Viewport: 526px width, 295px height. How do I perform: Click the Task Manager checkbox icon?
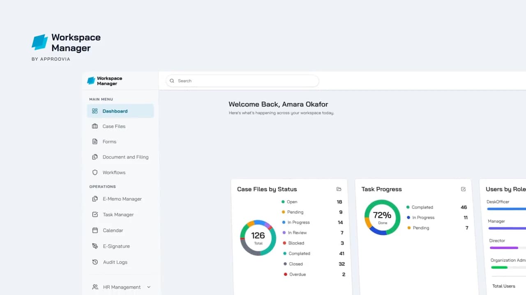coord(95,214)
